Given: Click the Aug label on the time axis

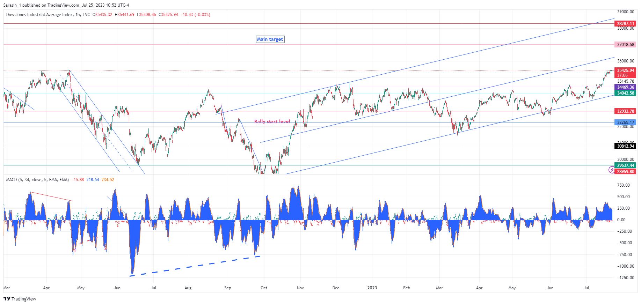Looking at the screenshot, I should click(x=188, y=288).
